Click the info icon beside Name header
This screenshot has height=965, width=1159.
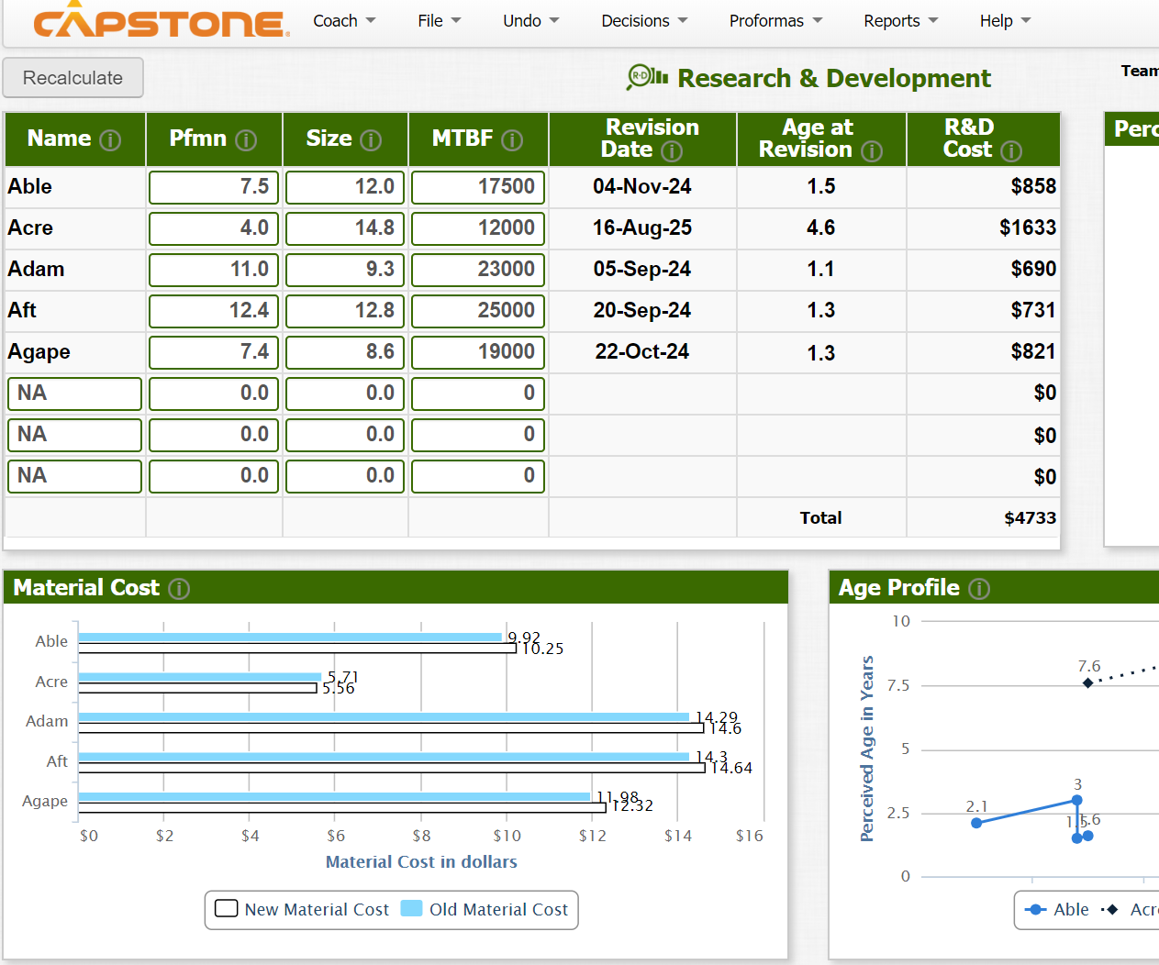coord(110,140)
